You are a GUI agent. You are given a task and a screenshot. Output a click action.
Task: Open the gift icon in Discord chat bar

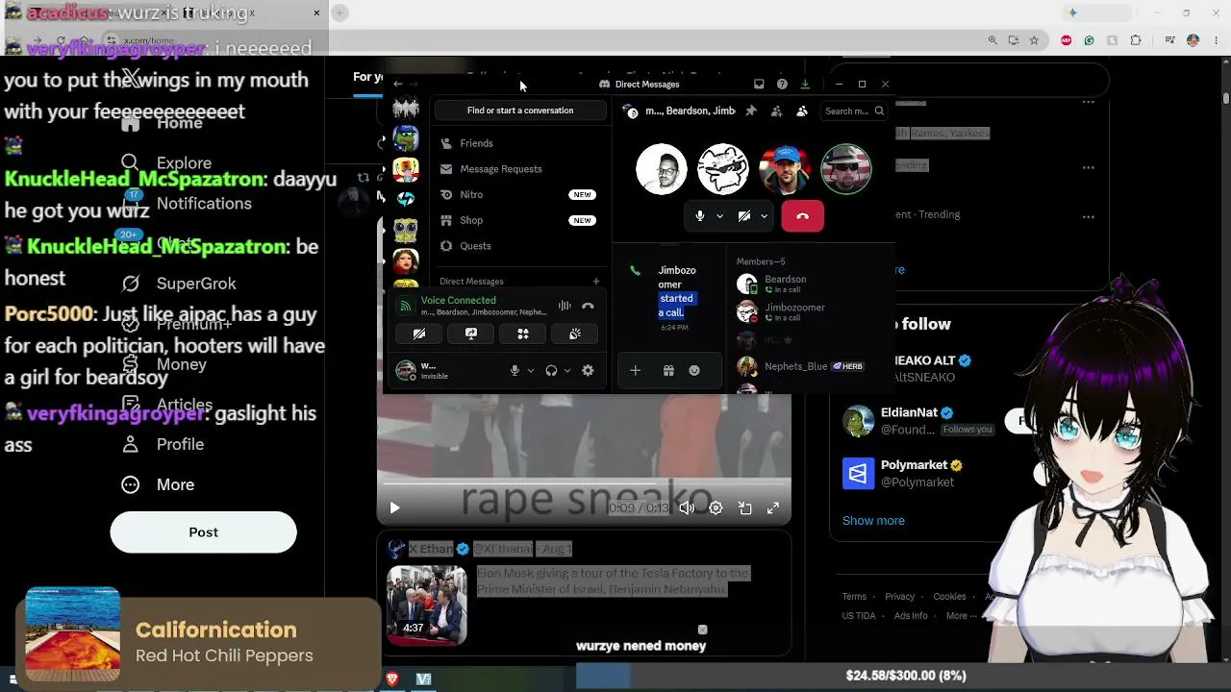[668, 370]
